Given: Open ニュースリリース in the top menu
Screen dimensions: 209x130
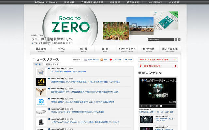Looking at the screenshot, I should point(154,2).
